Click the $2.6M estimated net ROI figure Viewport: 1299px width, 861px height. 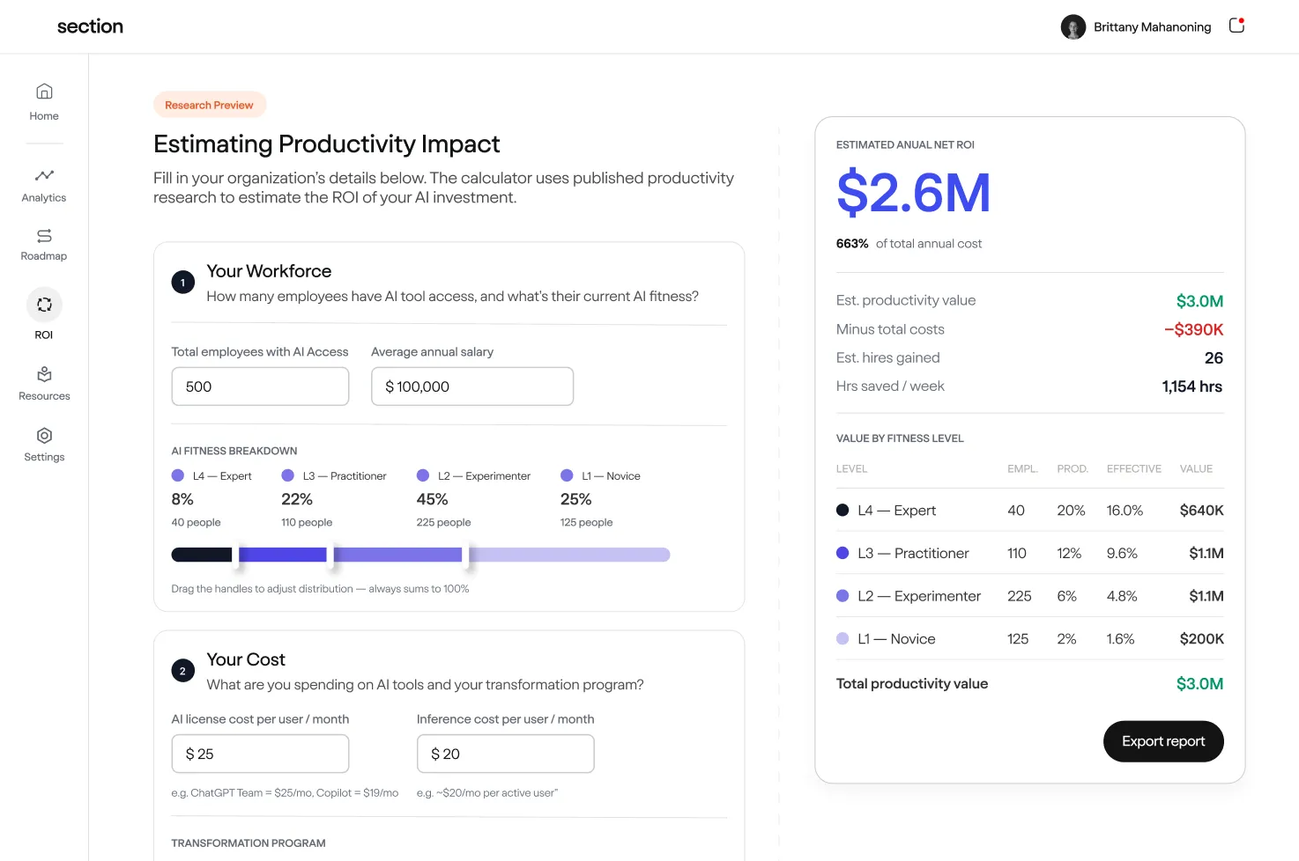coord(913,193)
